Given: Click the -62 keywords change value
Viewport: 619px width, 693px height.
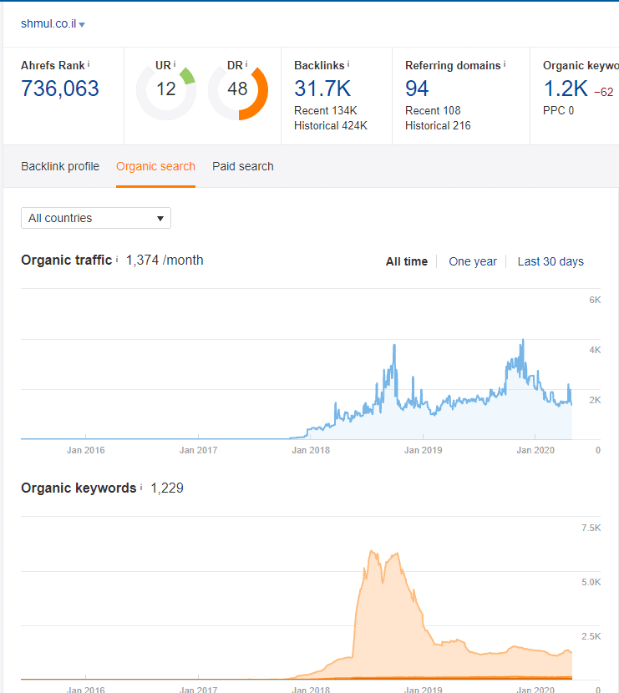Looking at the screenshot, I should (603, 92).
